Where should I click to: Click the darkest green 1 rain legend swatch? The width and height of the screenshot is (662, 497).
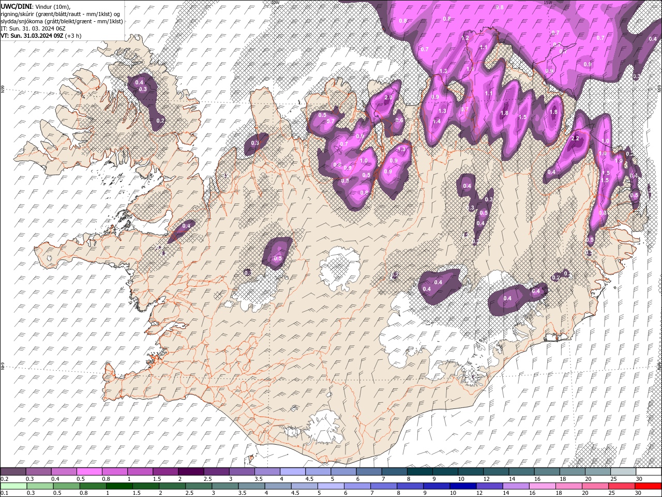pos(119,486)
